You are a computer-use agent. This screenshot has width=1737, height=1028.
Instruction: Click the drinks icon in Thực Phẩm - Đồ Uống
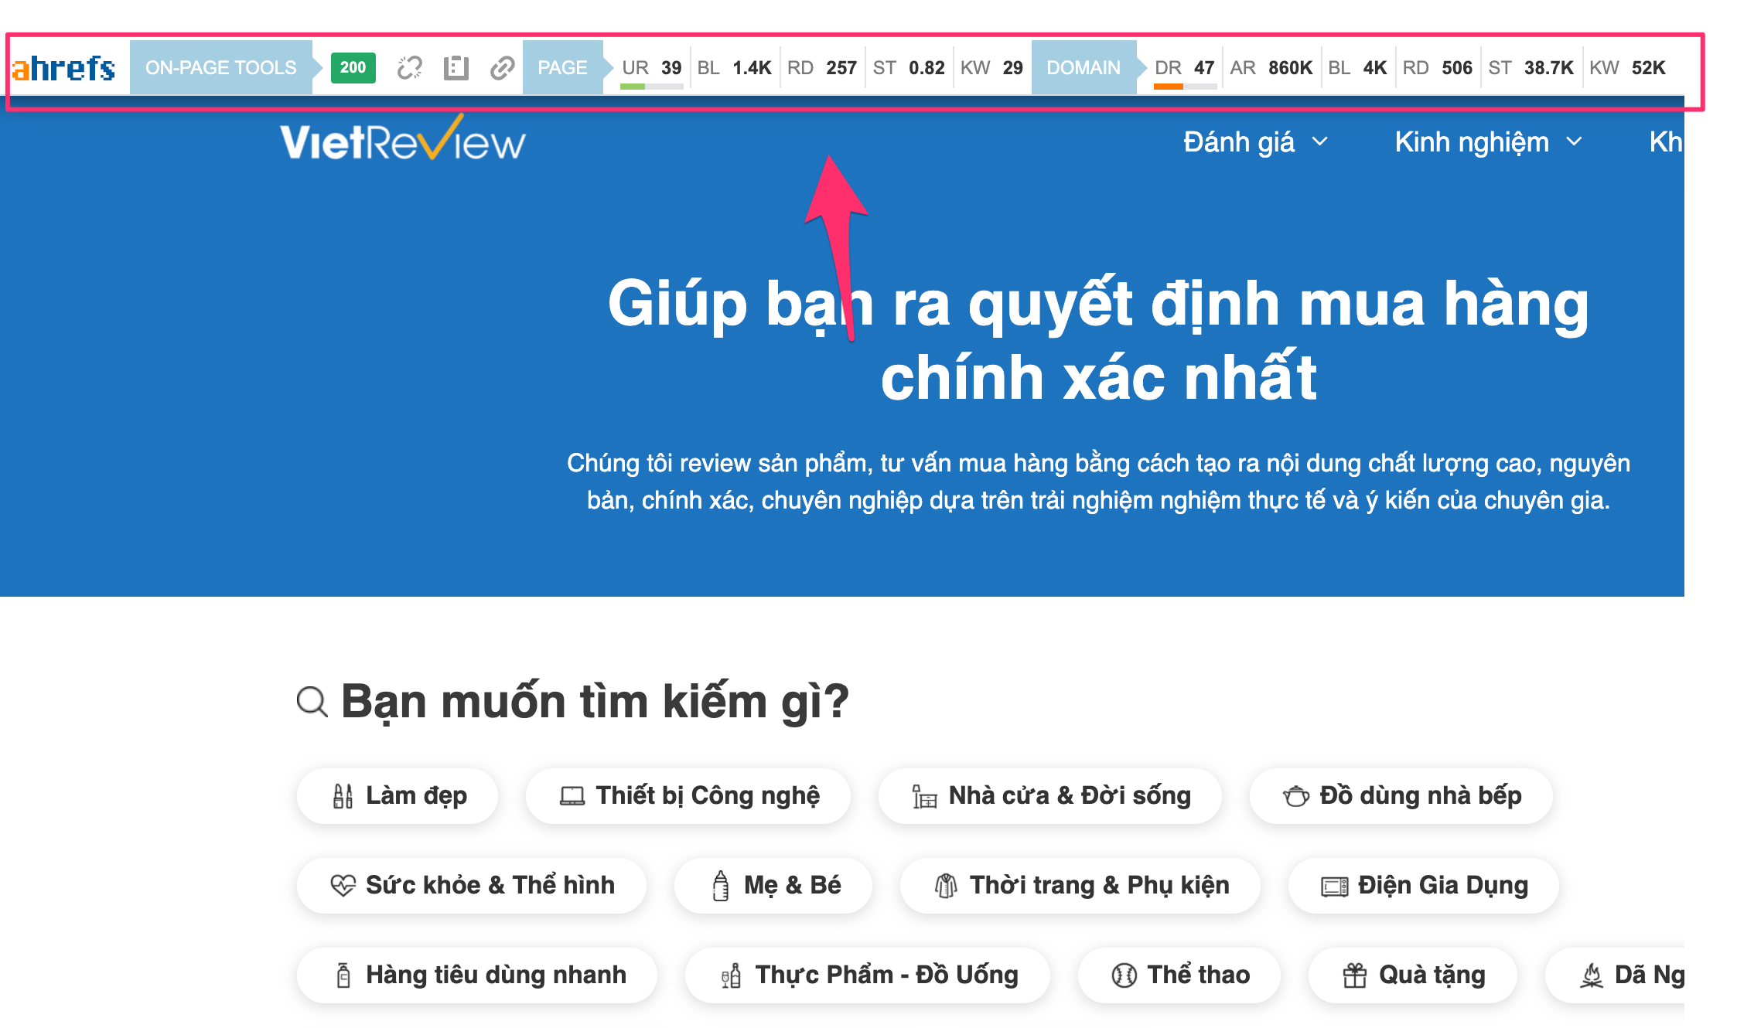tap(731, 975)
